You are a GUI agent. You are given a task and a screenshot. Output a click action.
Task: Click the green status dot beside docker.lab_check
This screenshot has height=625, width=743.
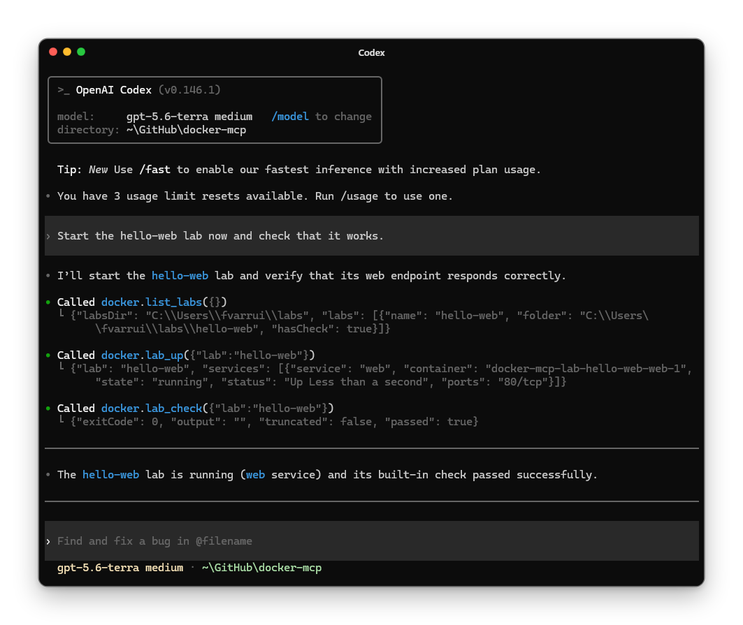48,408
